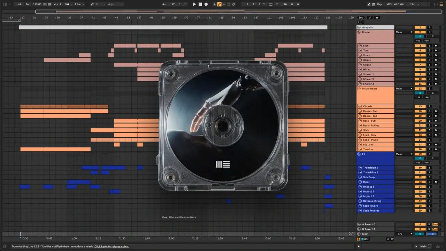The width and height of the screenshot is (446, 251).
Task: Click the release notes link
Action: pyautogui.click(x=111, y=246)
